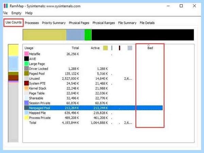This screenshot has height=153, width=204.
Task: Click the blue-gray segment of the horizontal memory bar
Action: 75,35
